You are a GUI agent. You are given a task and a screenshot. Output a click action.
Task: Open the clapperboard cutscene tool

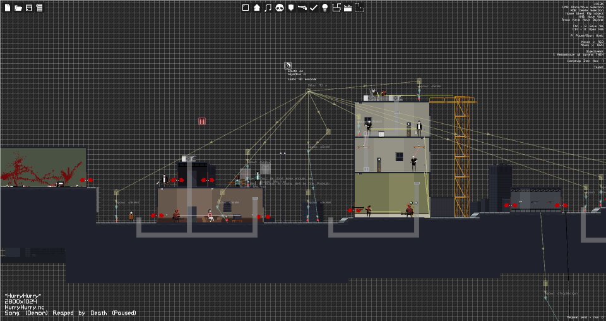coord(348,8)
